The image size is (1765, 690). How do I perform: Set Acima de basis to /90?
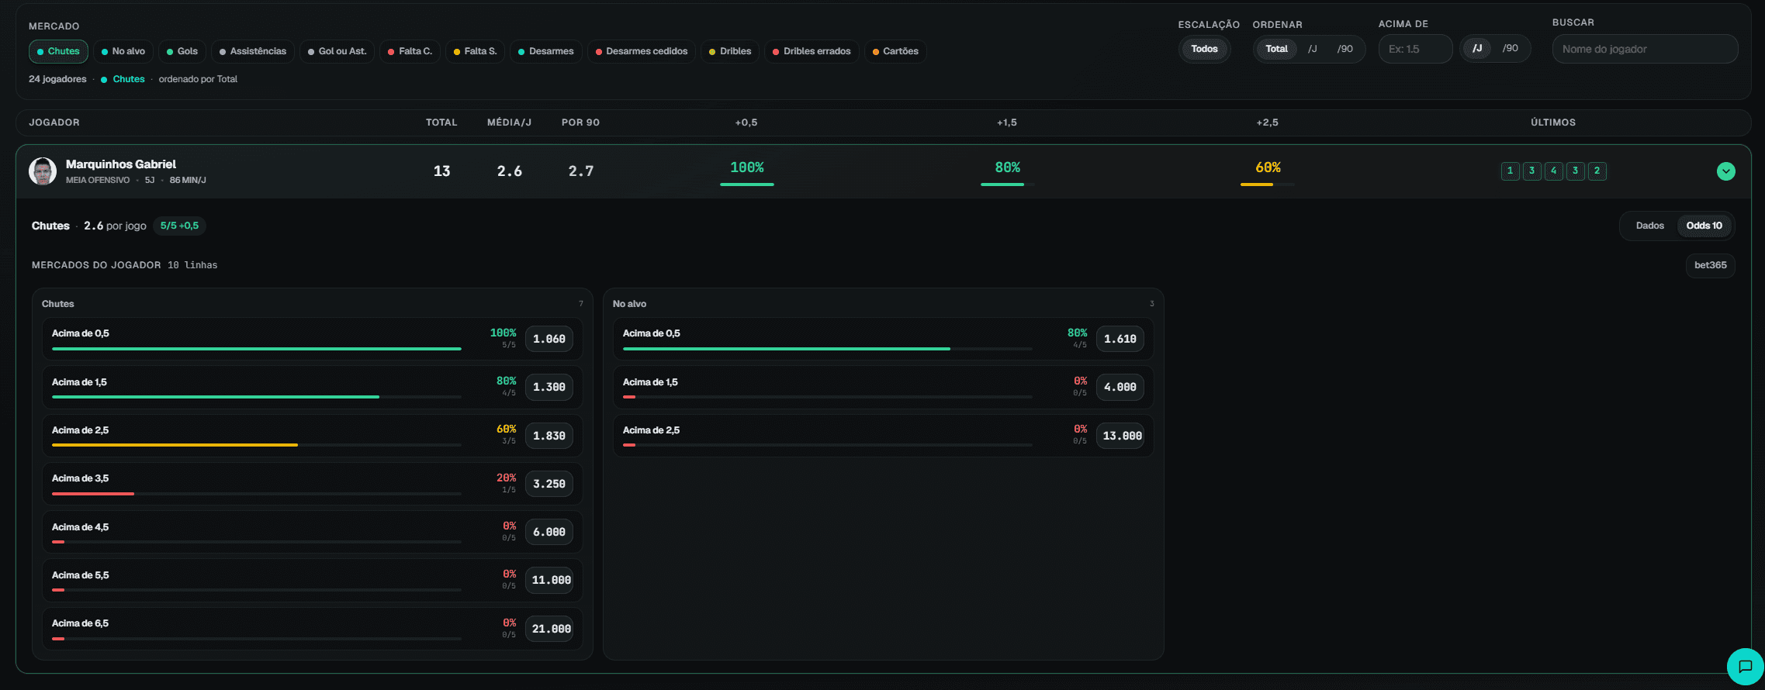(x=1510, y=48)
